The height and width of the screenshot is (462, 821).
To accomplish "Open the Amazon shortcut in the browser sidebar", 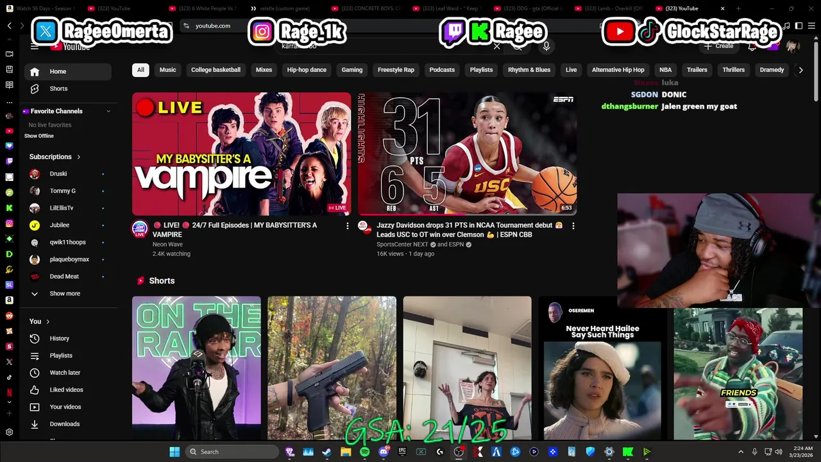I will pos(9,300).
